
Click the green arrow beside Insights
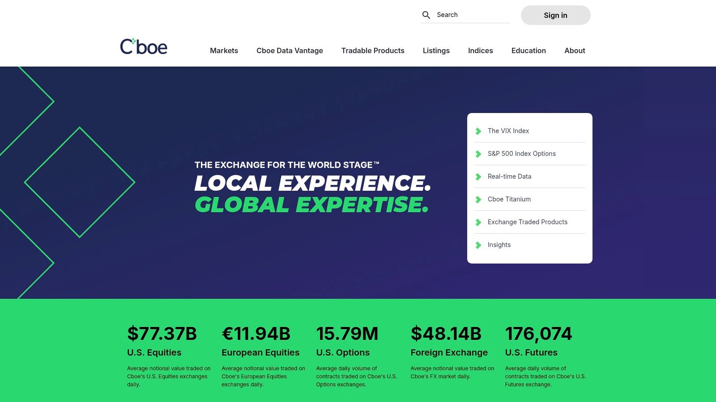coord(478,245)
